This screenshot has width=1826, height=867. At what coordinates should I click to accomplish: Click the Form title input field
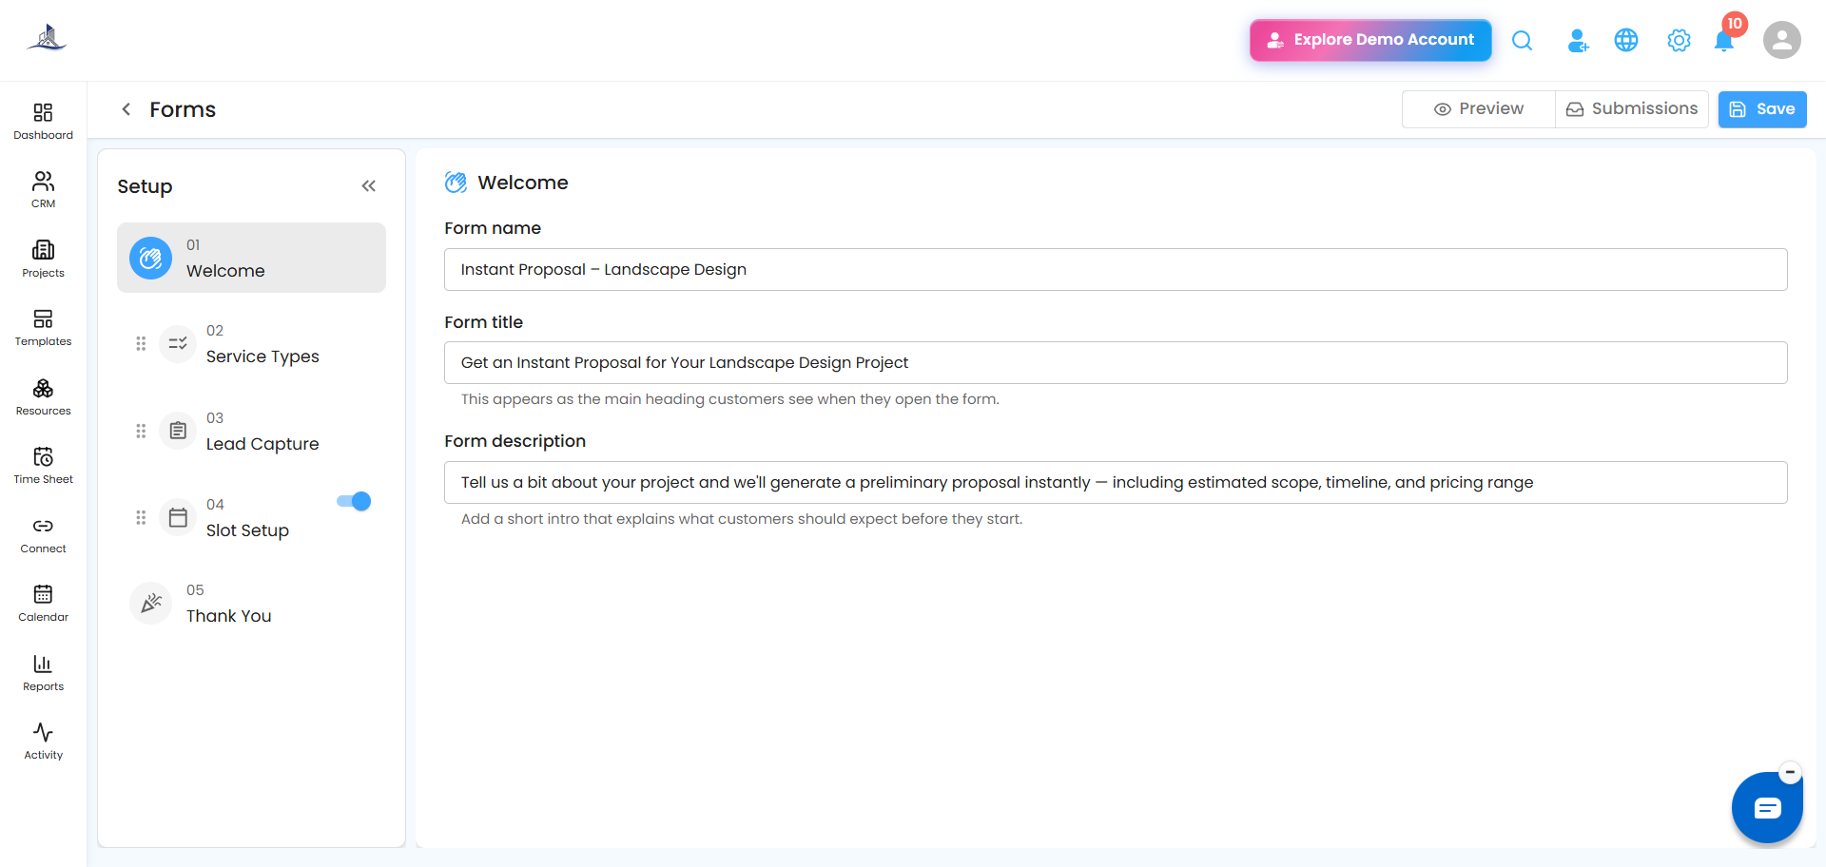[x=1116, y=363]
